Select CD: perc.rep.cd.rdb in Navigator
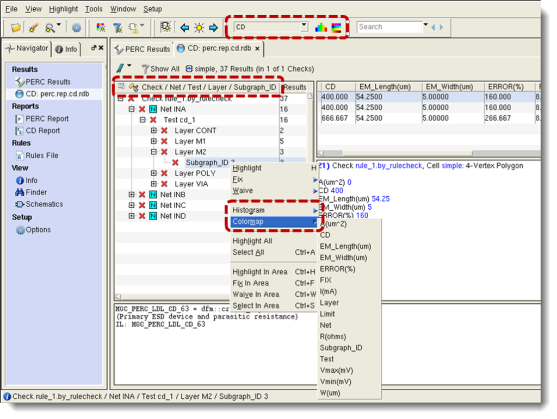Viewport: 557px width, 419px height. point(52,94)
